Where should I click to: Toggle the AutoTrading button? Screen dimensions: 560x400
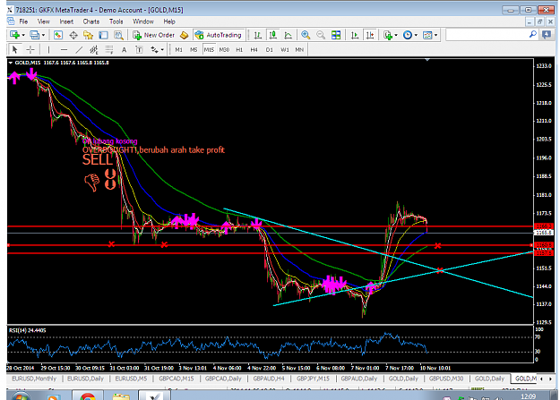tap(219, 35)
